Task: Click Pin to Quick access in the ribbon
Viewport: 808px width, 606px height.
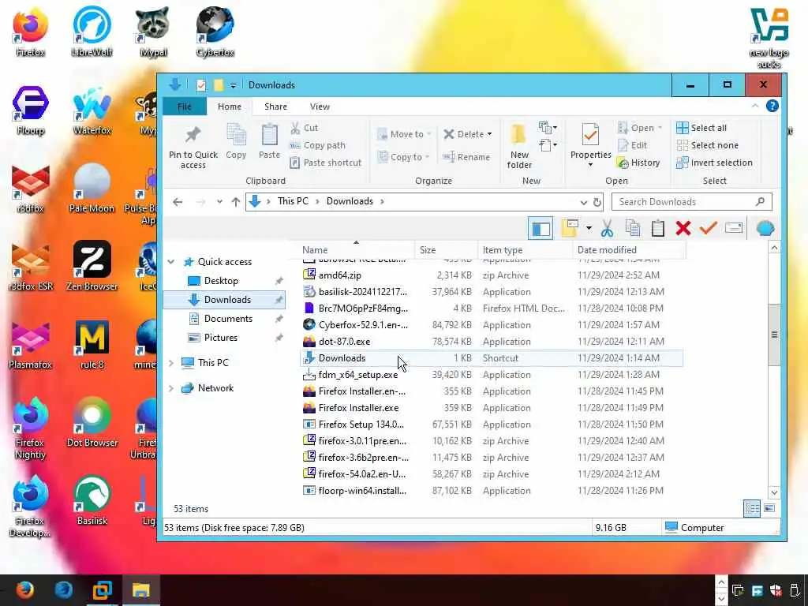Action: pyautogui.click(x=193, y=148)
